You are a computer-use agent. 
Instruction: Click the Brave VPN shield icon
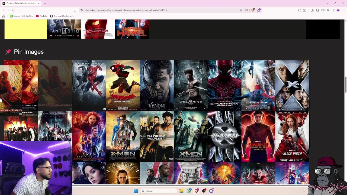pos(333,10)
